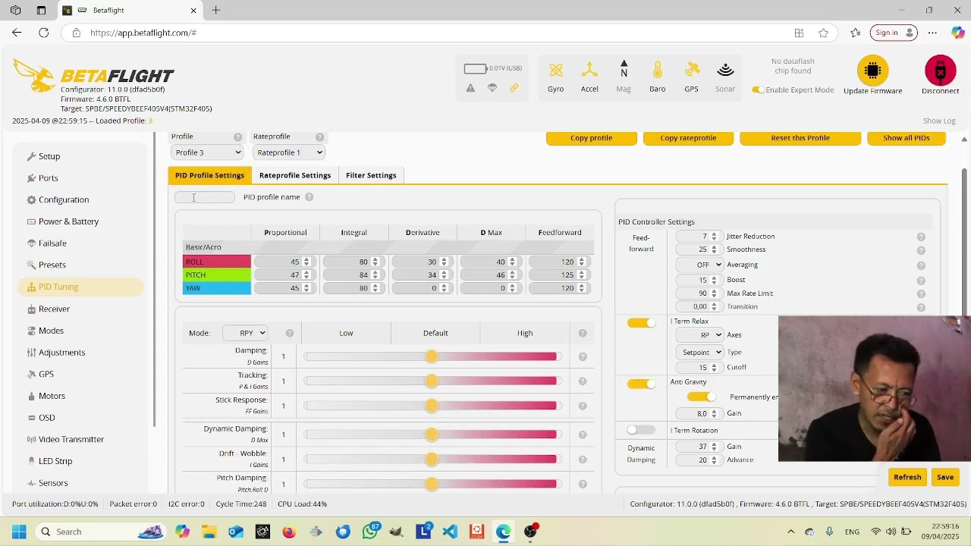Image resolution: width=971 pixels, height=546 pixels.
Task: Click help icon beside Rateprofile label
Action: pos(319,137)
